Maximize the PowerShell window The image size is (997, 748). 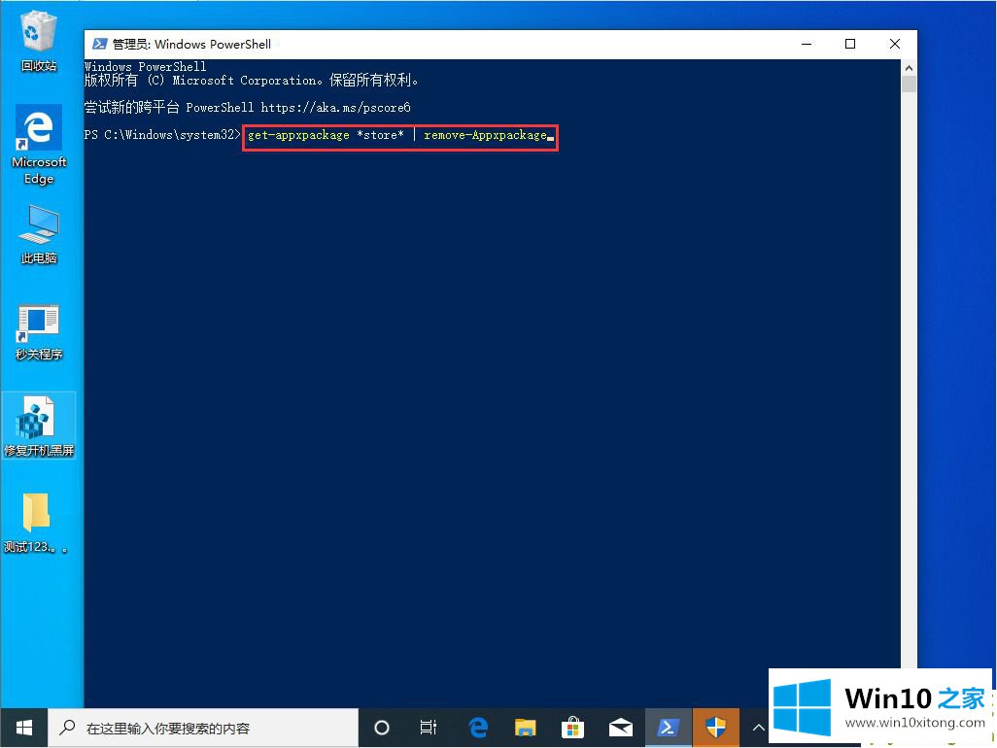850,44
